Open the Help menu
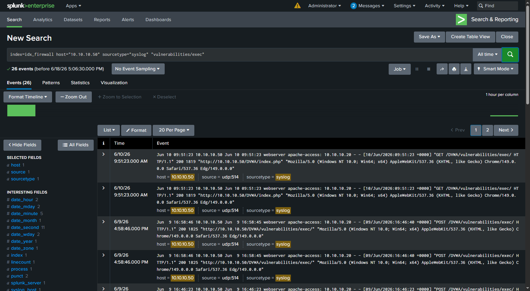Image resolution: width=530 pixels, height=291 pixels. tap(461, 6)
